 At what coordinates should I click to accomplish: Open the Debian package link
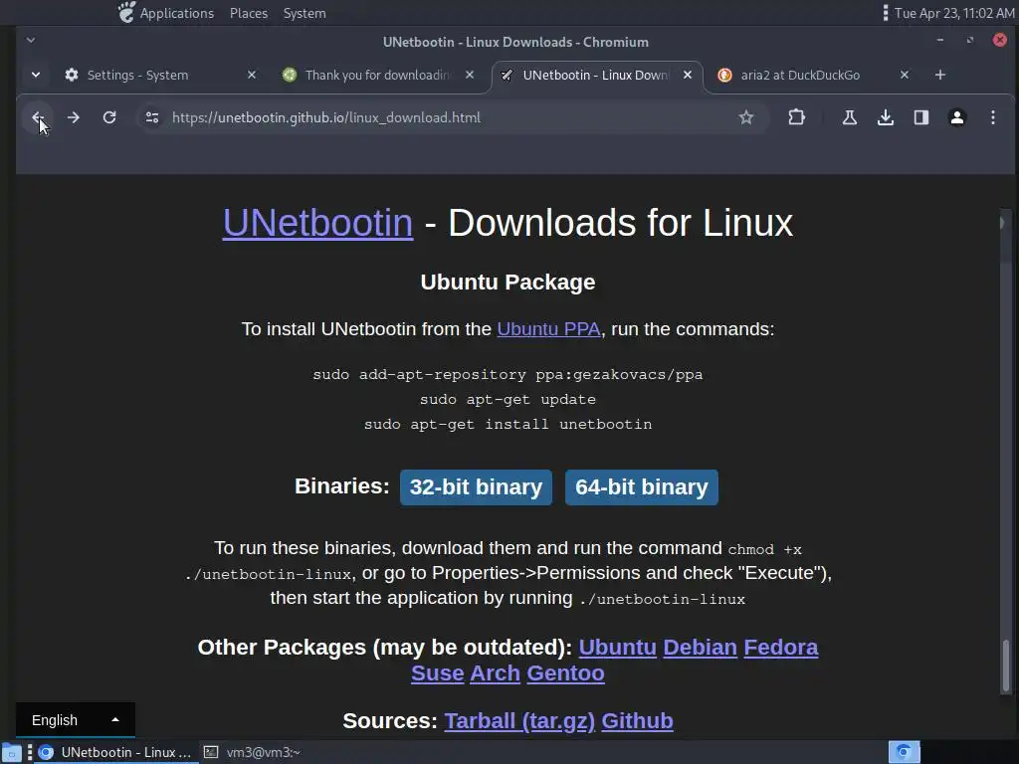(x=700, y=647)
